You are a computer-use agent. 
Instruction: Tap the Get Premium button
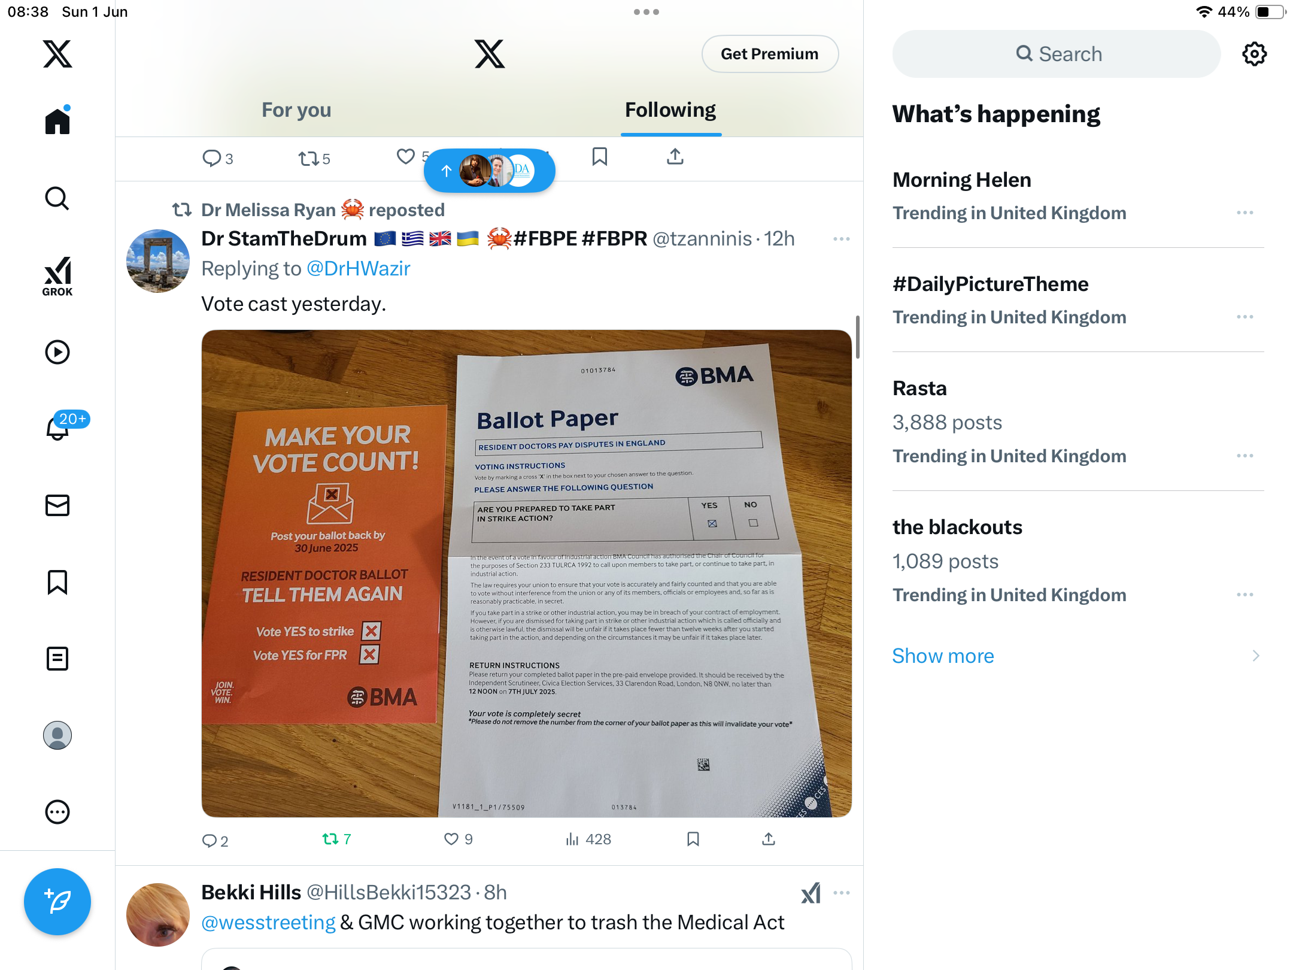coord(770,54)
